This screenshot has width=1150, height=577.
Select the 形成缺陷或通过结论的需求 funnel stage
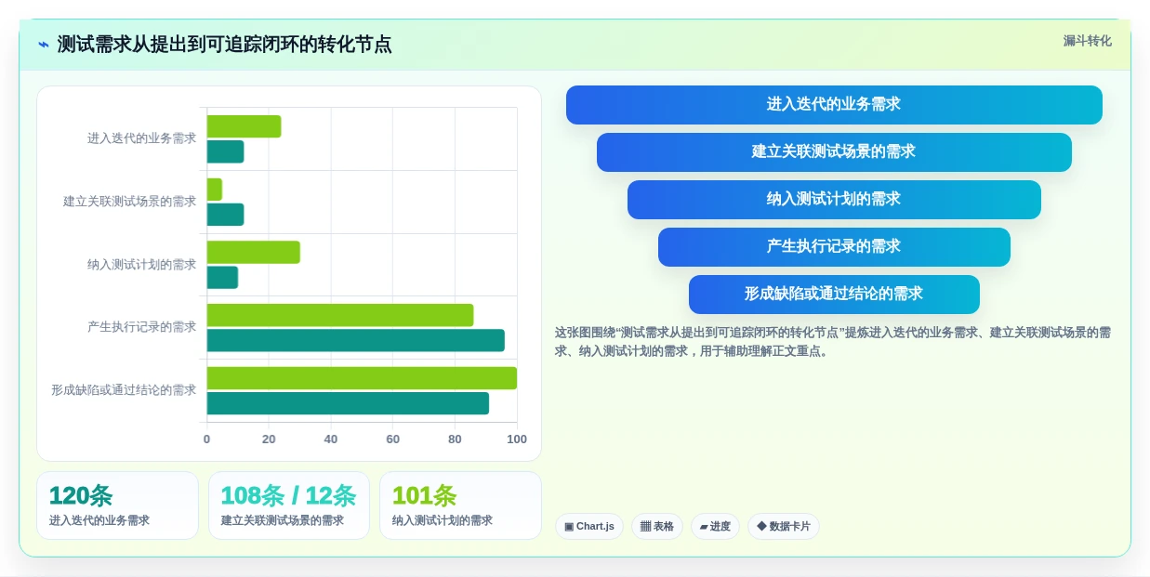(834, 295)
